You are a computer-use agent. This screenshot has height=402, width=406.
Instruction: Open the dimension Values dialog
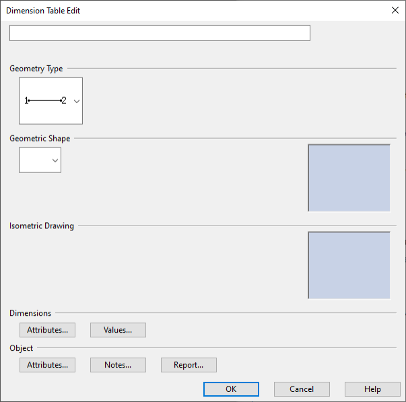[x=118, y=330]
